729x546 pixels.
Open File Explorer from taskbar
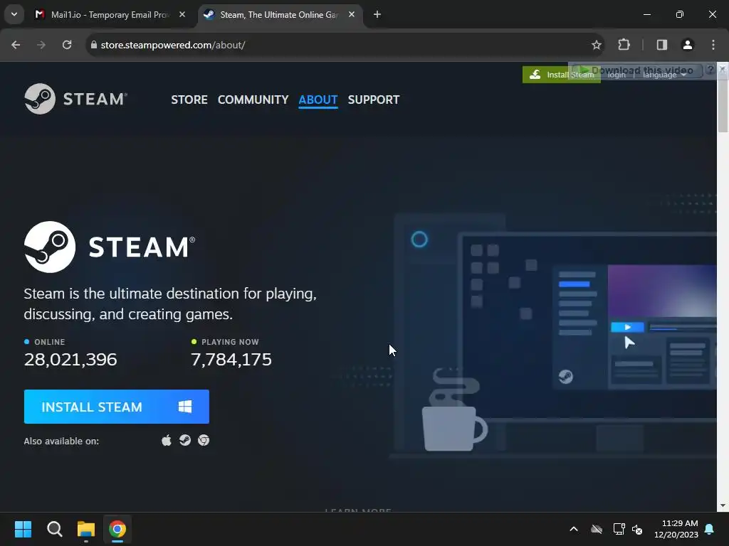(86, 529)
